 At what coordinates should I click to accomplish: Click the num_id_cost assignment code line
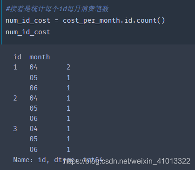coord(85,21)
